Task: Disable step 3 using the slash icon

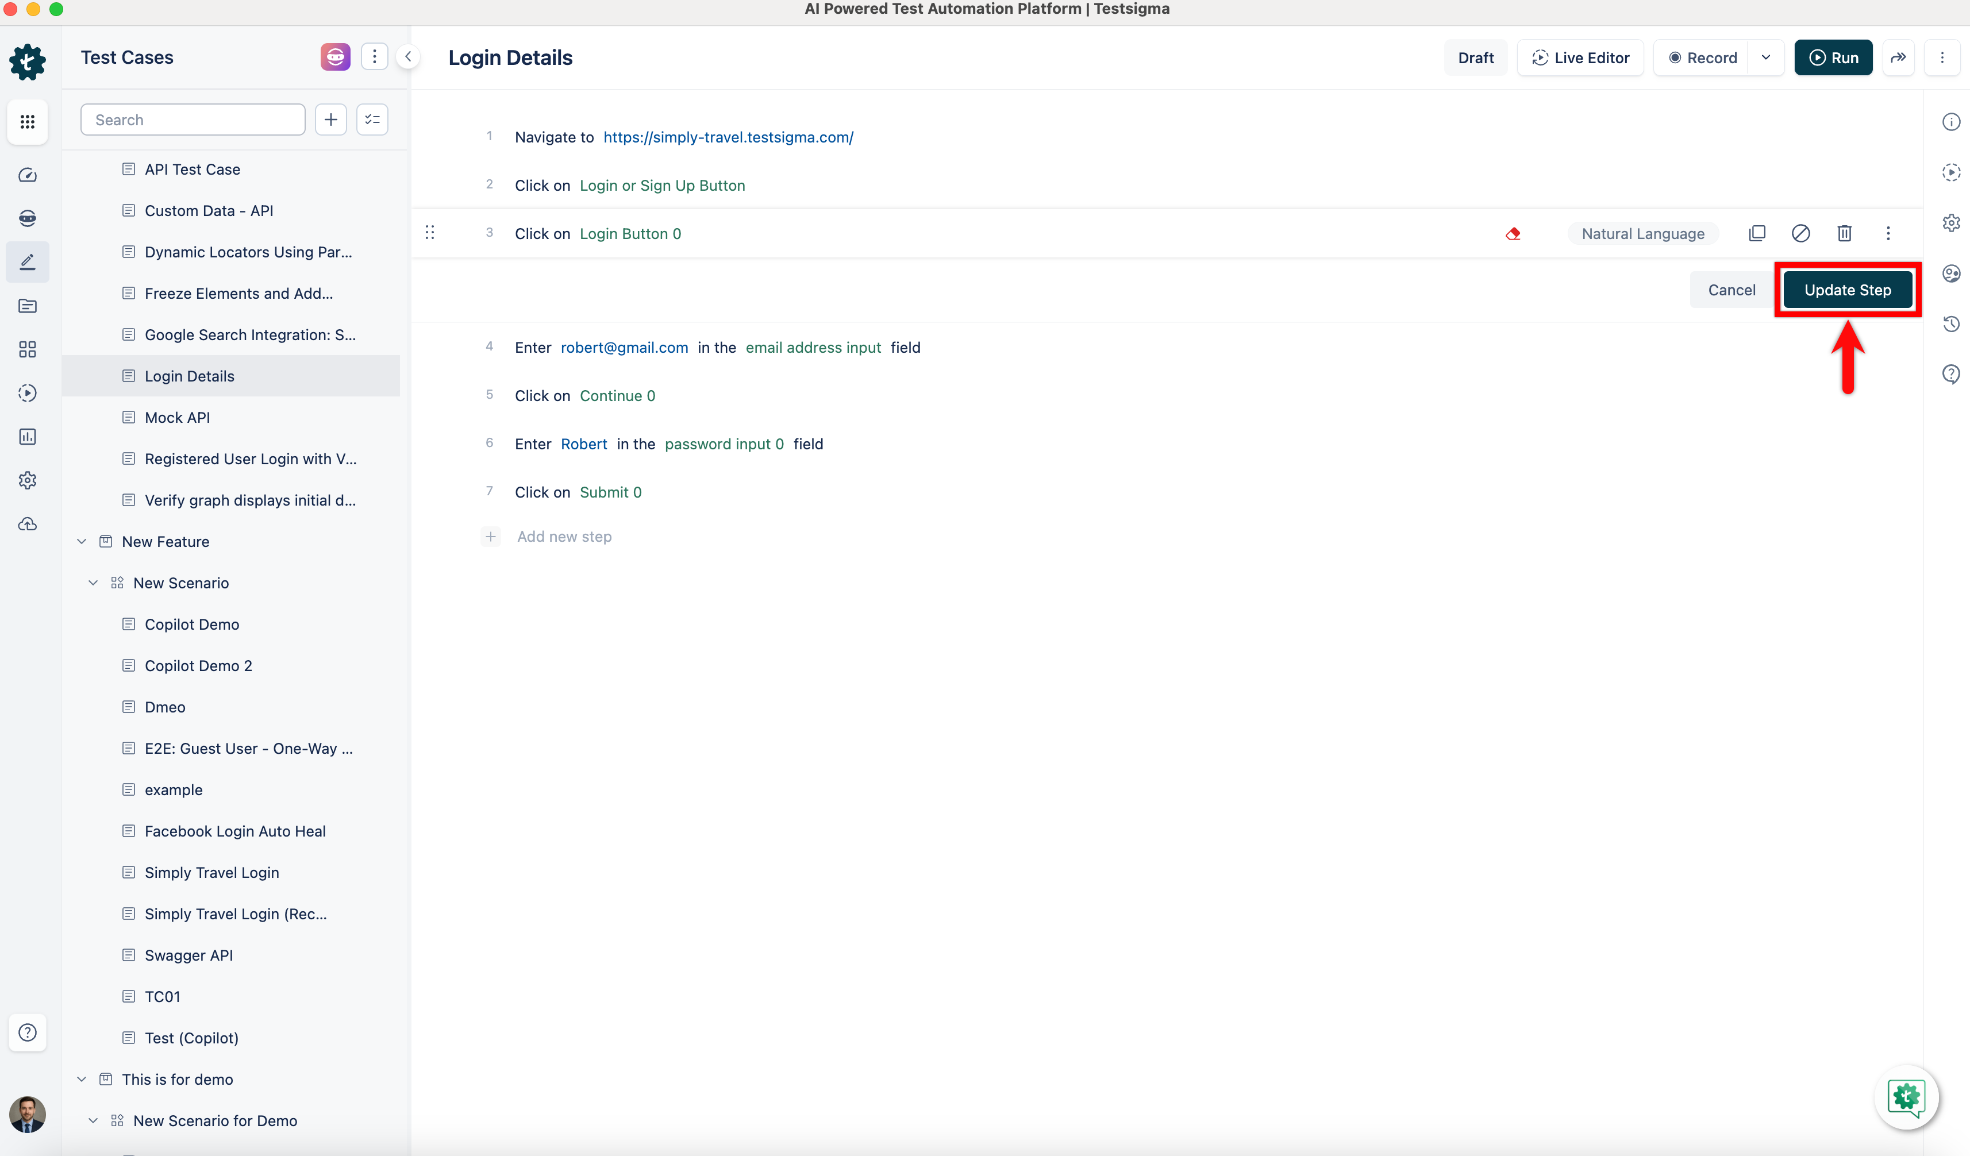Action: (1801, 233)
